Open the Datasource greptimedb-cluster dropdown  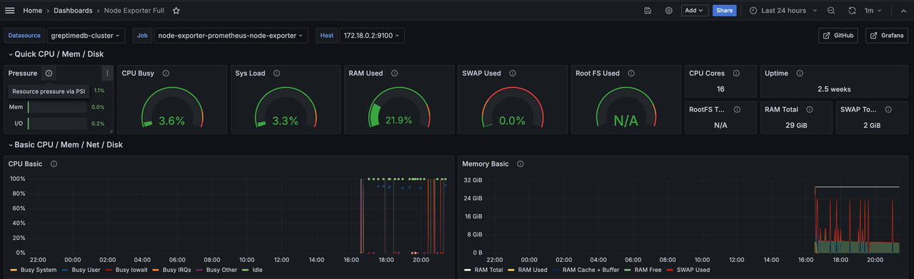[86, 35]
